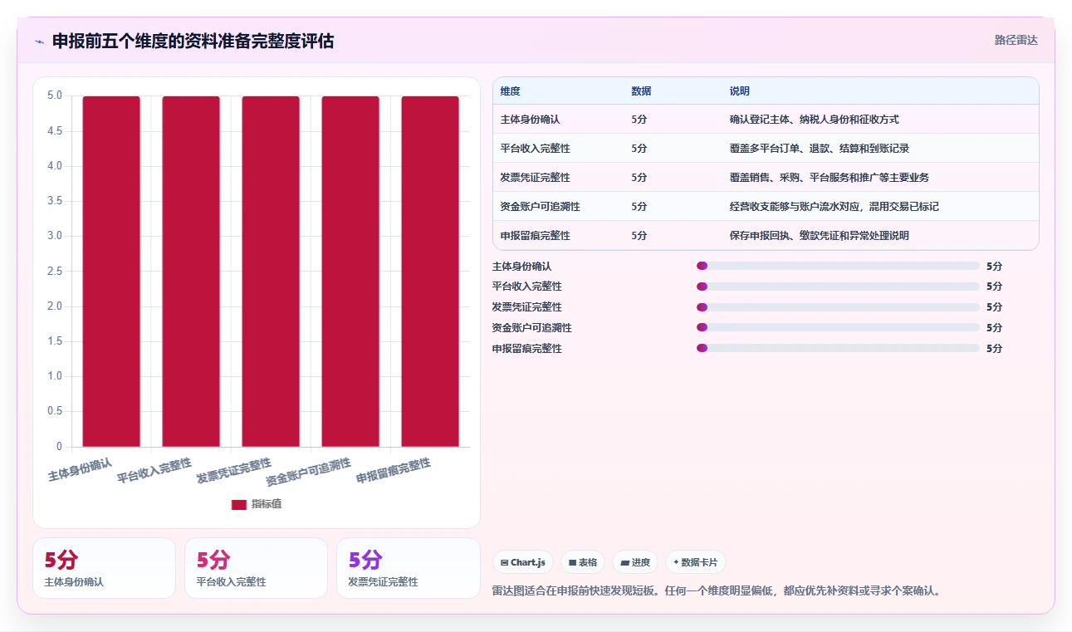Click the footer note about 雷达图
The height and width of the screenshot is (632, 1072).
(x=717, y=591)
